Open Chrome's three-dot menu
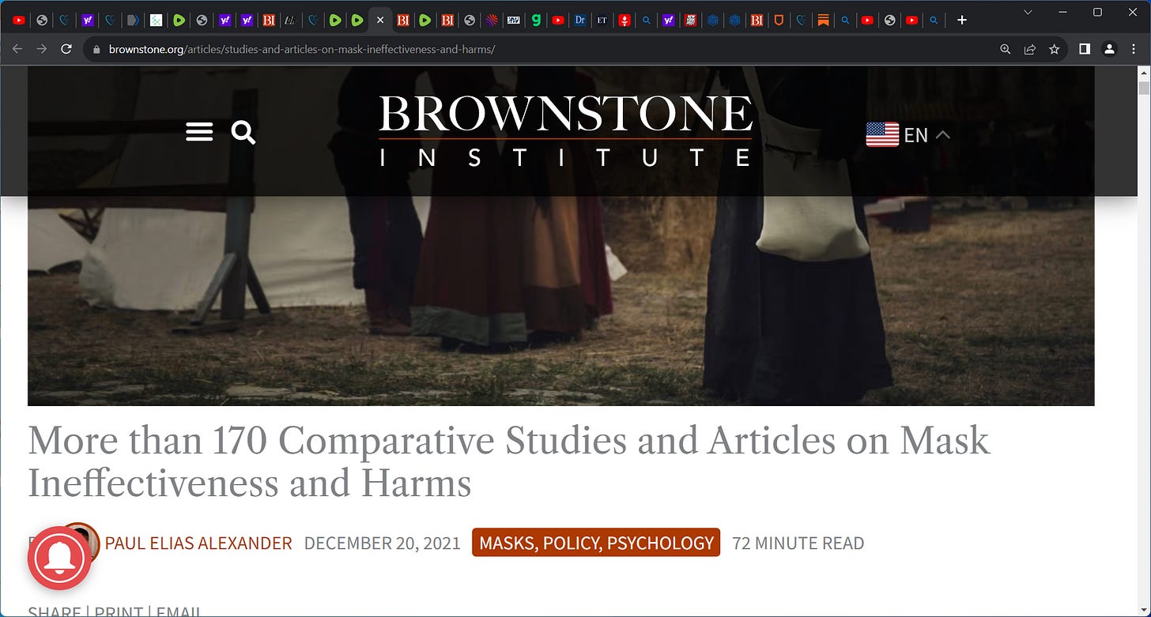This screenshot has height=617, width=1151. 1134,49
